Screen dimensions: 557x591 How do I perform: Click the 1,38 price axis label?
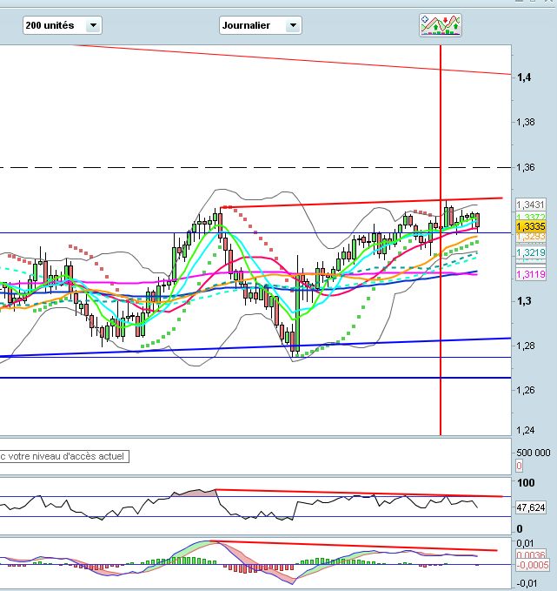click(526, 122)
